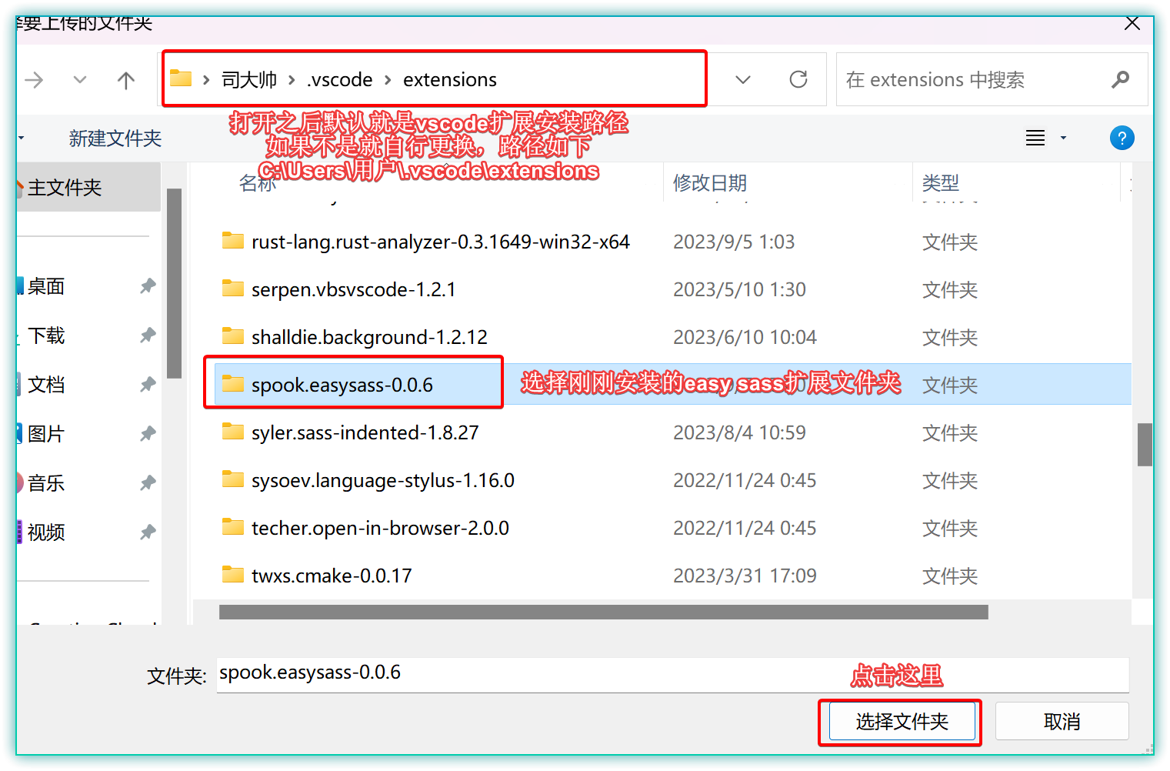Screen dimensions: 1170x771
Task: Open the view options dropdown arrow
Action: [x=1063, y=138]
